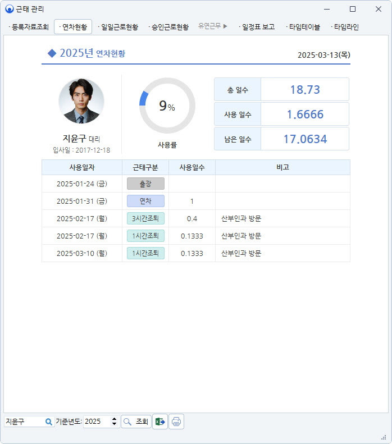The height and width of the screenshot is (444, 392).
Task: Click the employee profile photo
Action: pyautogui.click(x=81, y=101)
